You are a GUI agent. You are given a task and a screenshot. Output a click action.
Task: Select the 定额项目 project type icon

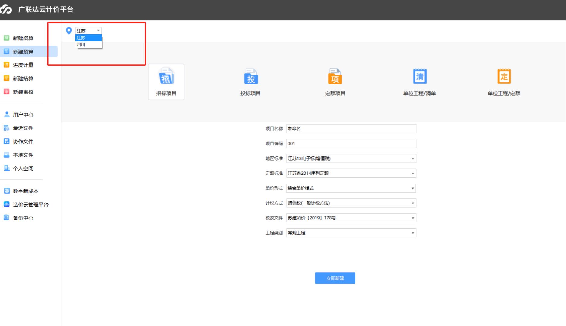click(x=335, y=76)
